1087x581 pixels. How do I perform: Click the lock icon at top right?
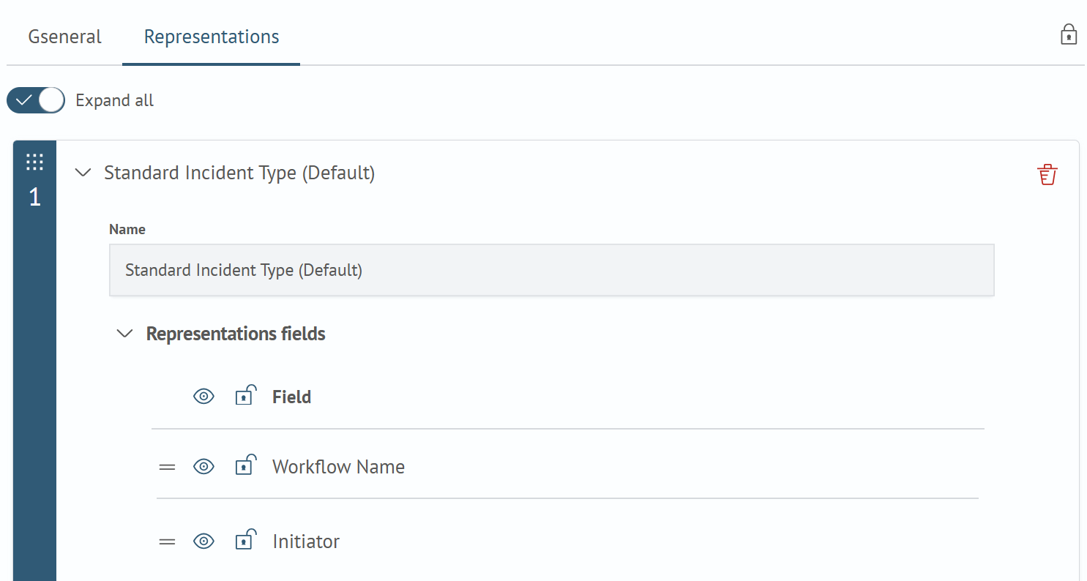1069,34
